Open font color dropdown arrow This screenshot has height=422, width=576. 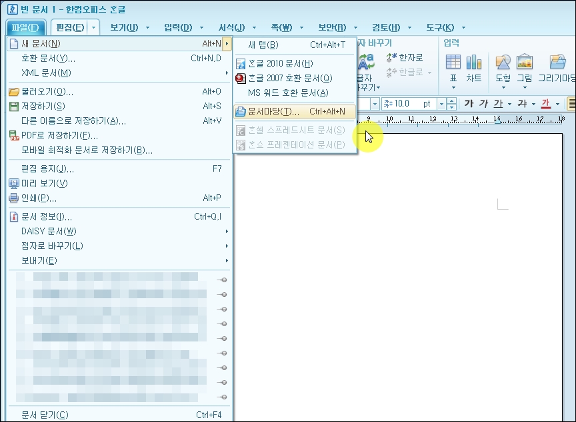pyautogui.click(x=557, y=104)
